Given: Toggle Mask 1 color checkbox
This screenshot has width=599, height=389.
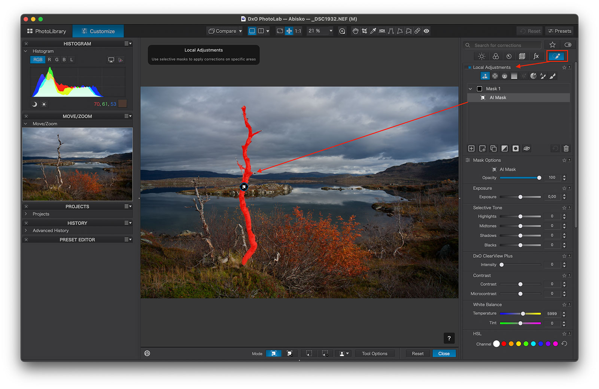Looking at the screenshot, I should pyautogui.click(x=479, y=89).
